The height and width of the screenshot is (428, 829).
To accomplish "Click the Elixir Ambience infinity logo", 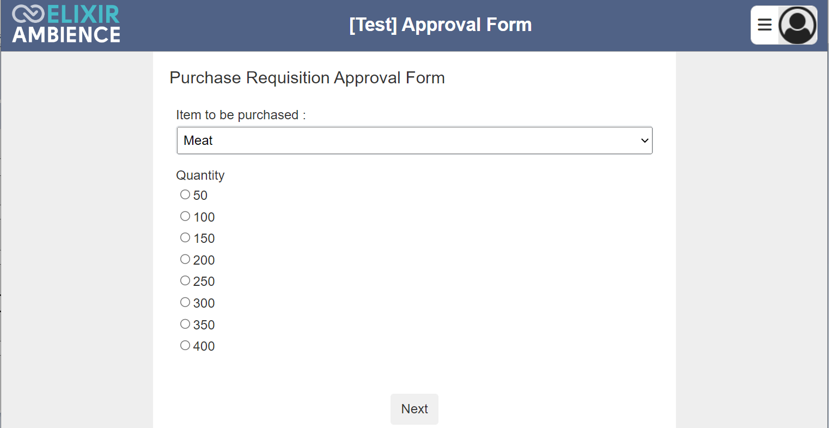I will tap(28, 14).
